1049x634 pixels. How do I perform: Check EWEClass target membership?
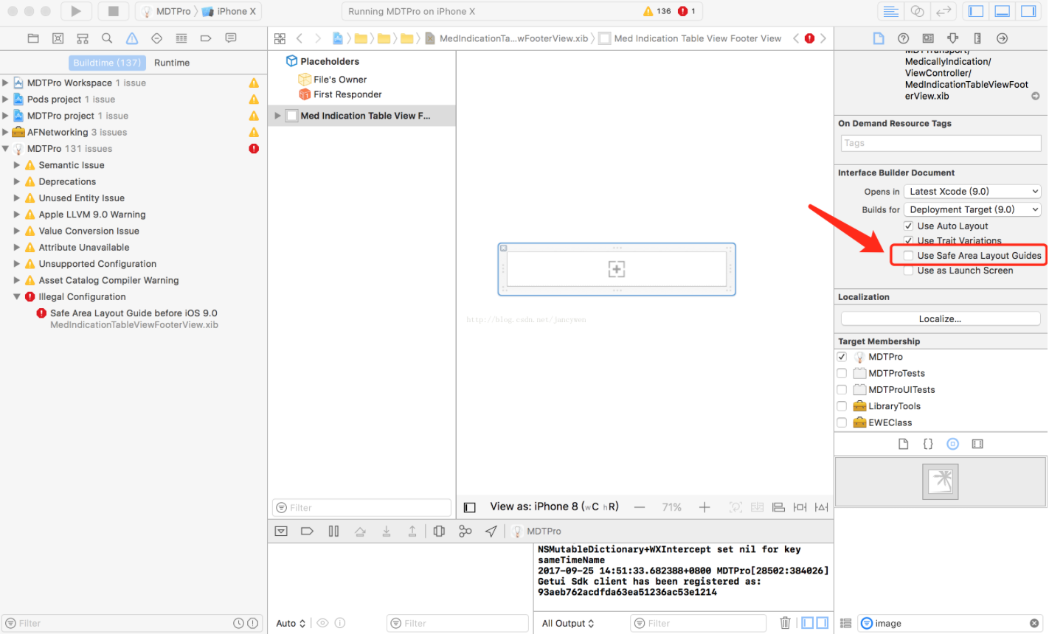click(842, 422)
